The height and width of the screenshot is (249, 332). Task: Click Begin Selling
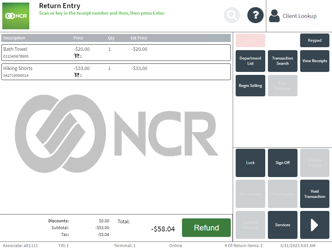click(251, 86)
